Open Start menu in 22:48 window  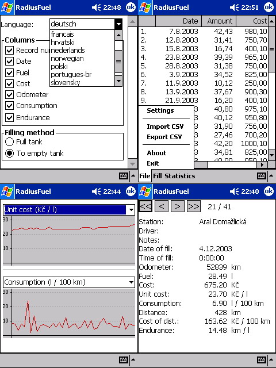(x=7, y=7)
